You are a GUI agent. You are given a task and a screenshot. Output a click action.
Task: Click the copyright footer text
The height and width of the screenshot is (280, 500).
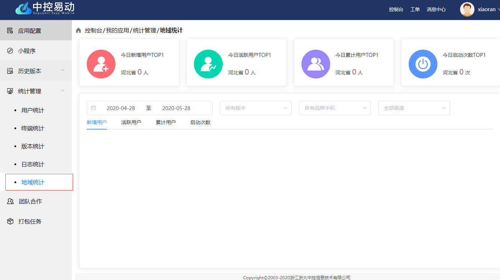coord(297,277)
